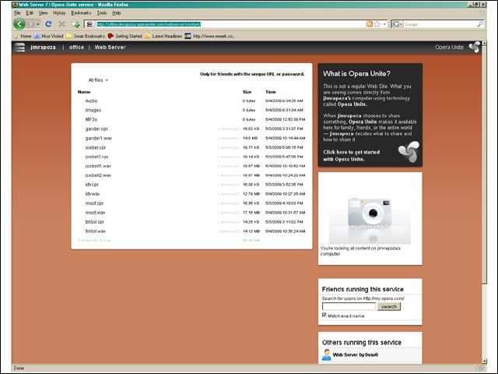The height and width of the screenshot is (374, 498).
Task: Click the friends user search text field
Action: click(x=349, y=306)
